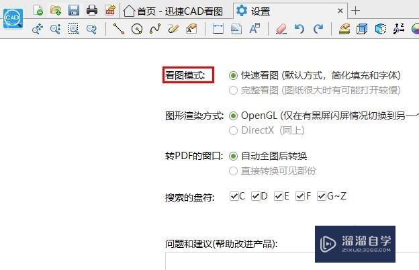Switch to the 3D wireframe cube view
This screenshot has width=419, height=270.
362,29
